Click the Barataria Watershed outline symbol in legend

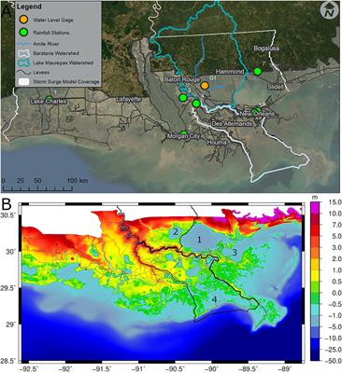pos(23,53)
